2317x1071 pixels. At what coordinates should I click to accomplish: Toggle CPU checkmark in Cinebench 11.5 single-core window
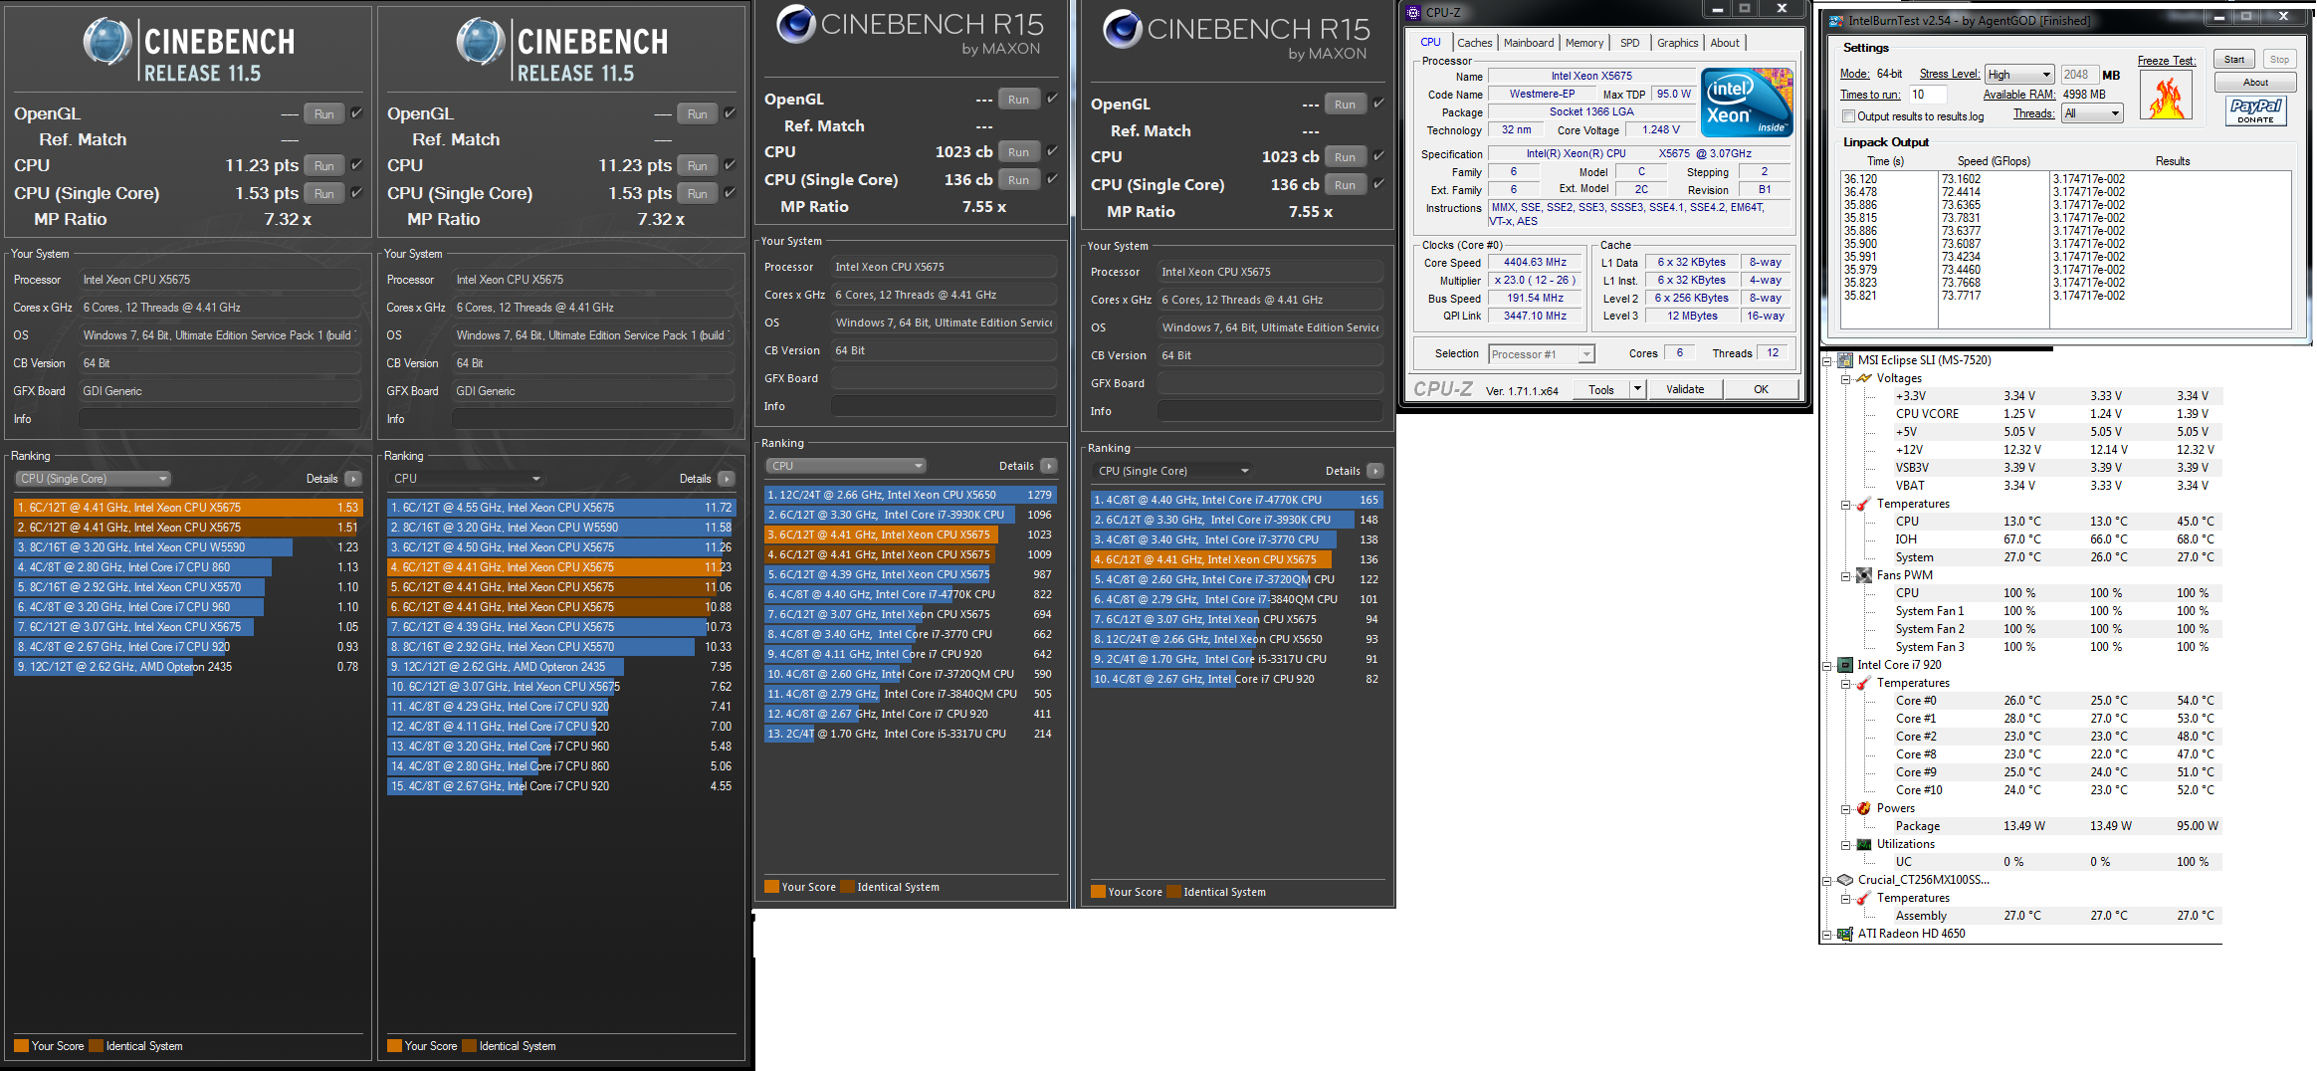[x=357, y=165]
